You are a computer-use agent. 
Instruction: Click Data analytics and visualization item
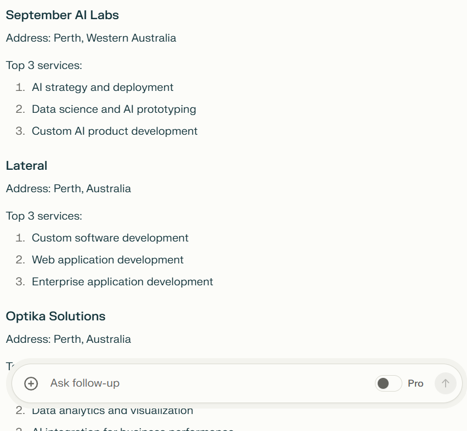click(112, 411)
